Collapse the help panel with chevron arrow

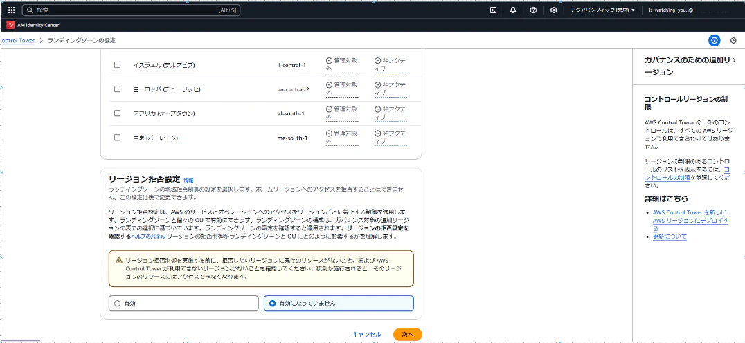[734, 59]
